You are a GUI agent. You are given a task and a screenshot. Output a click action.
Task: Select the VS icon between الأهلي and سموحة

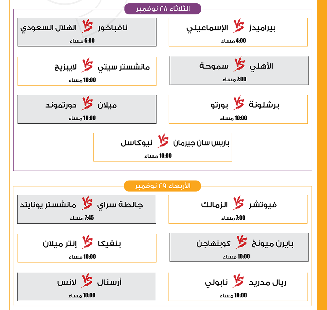[239, 64]
